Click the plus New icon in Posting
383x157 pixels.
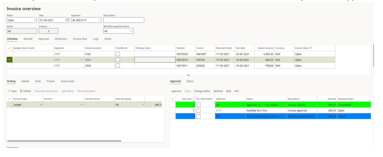[x=9, y=91]
